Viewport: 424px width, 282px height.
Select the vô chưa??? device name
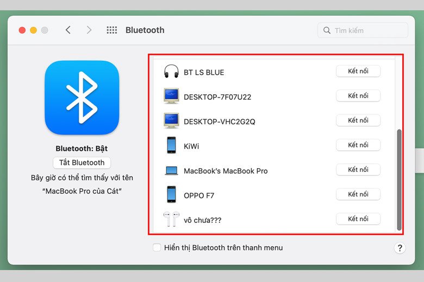[202, 221]
